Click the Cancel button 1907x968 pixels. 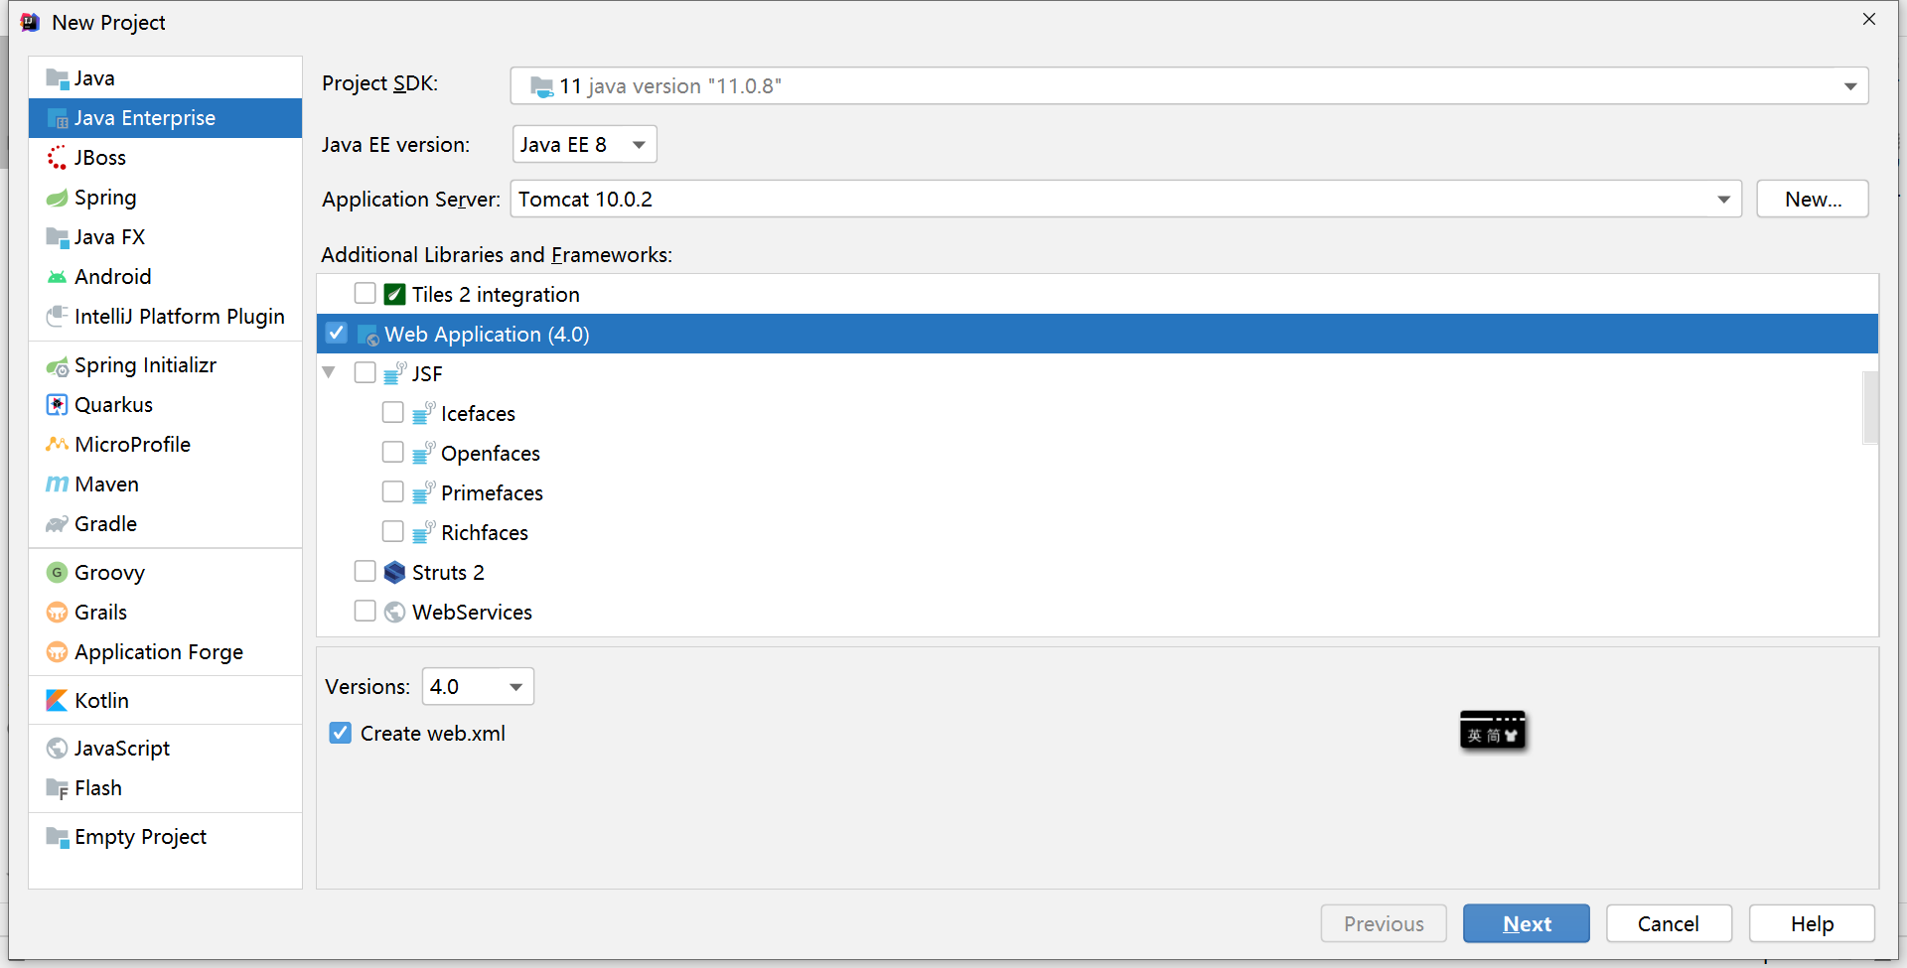(1669, 924)
